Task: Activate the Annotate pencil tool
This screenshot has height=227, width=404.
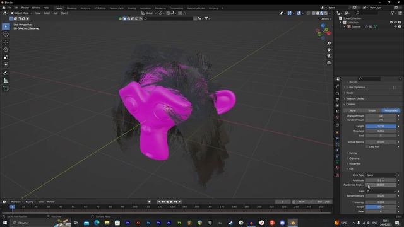Action: (x=6, y=73)
